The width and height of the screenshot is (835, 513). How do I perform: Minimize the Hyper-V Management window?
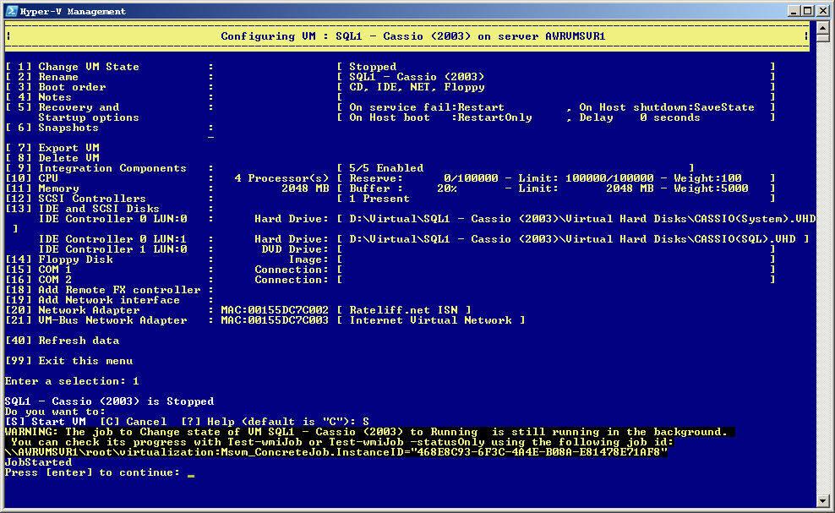point(794,11)
